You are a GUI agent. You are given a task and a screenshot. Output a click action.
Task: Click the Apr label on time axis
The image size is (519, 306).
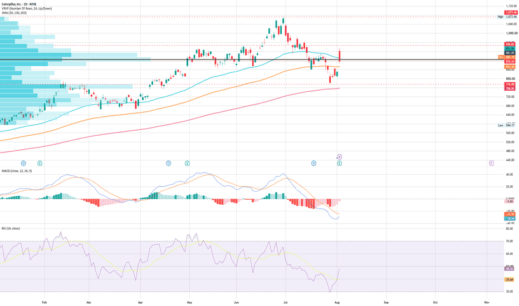(x=140, y=302)
